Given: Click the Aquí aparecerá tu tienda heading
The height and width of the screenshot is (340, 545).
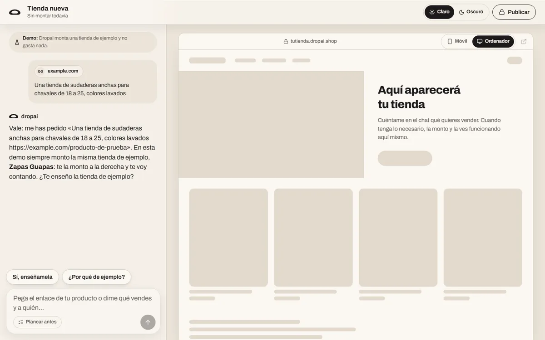Looking at the screenshot, I should [x=419, y=97].
